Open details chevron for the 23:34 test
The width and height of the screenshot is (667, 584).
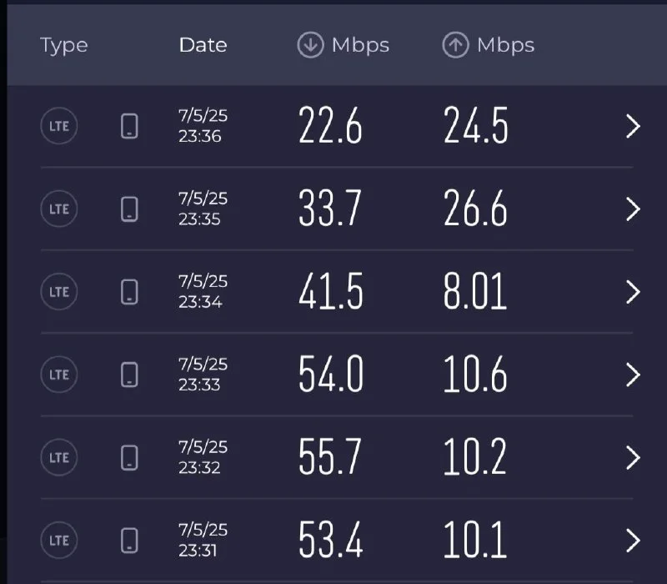(x=633, y=292)
